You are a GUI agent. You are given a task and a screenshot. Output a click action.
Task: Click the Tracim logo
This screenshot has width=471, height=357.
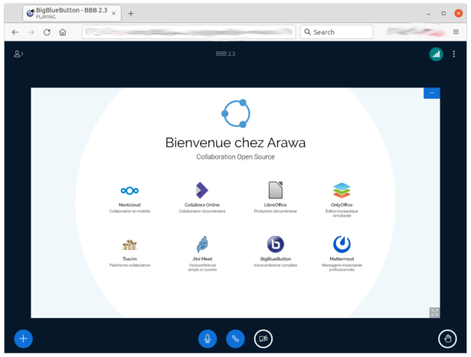point(129,244)
